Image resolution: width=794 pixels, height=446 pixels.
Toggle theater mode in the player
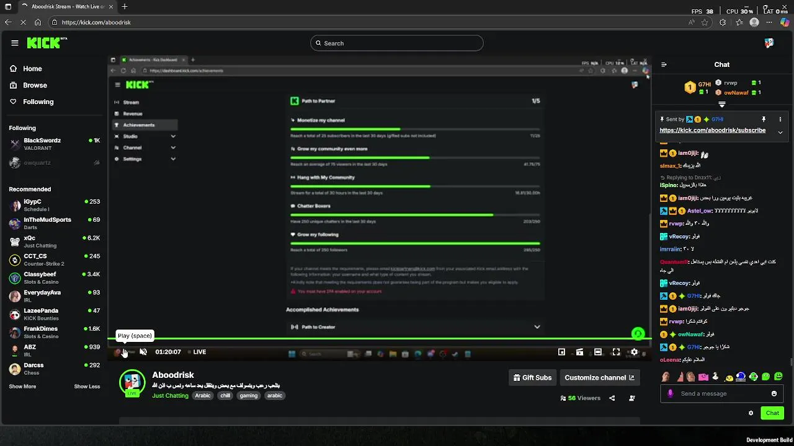point(598,352)
